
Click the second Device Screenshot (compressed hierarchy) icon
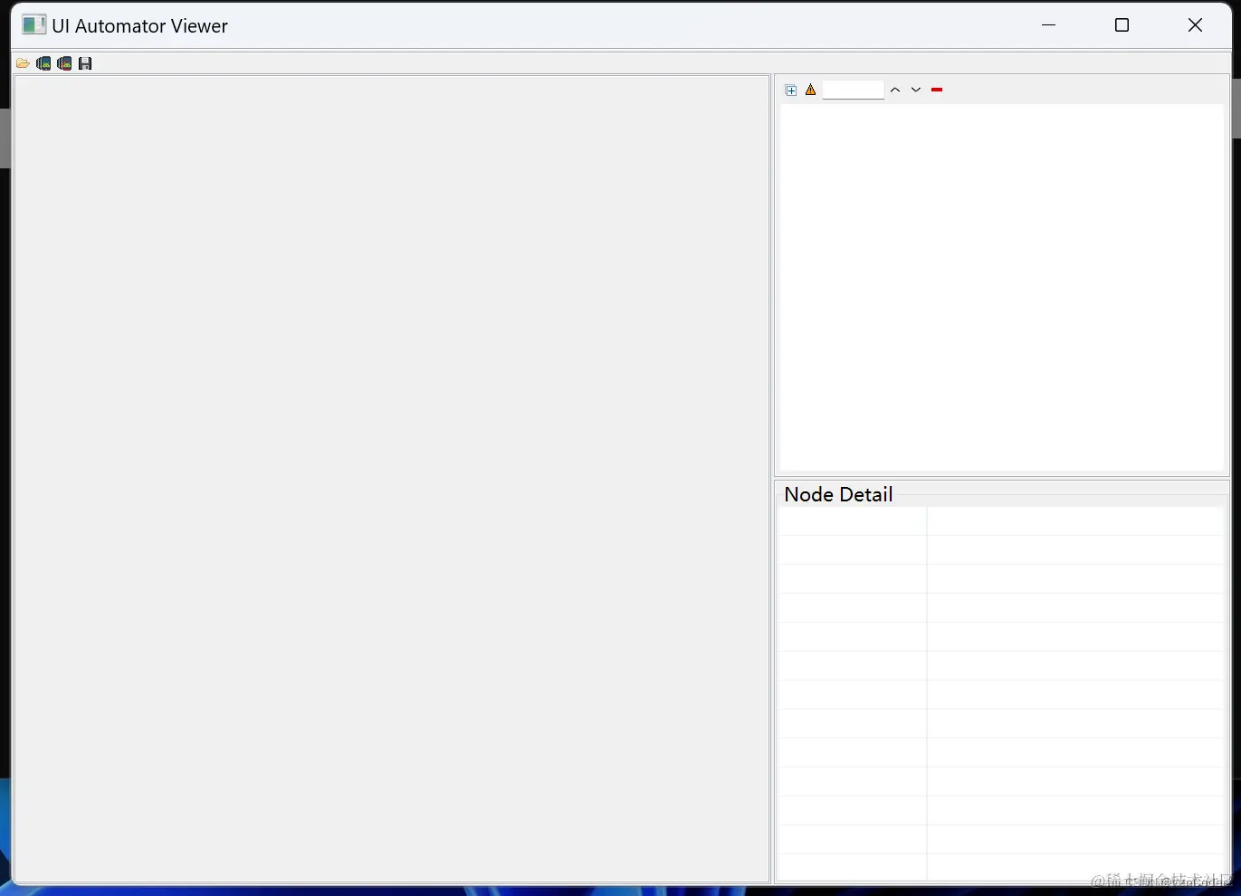[64, 63]
